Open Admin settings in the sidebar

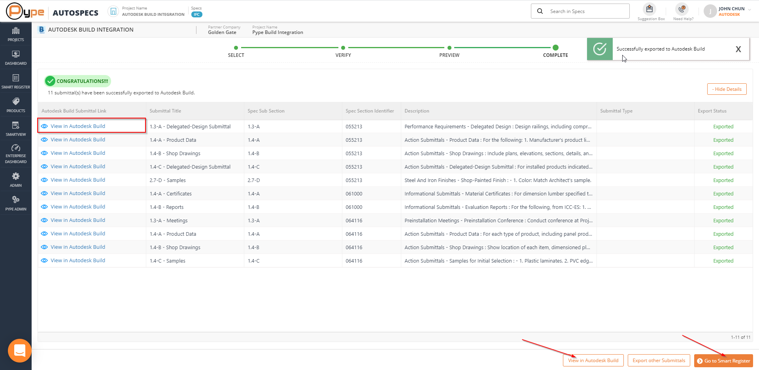click(16, 180)
